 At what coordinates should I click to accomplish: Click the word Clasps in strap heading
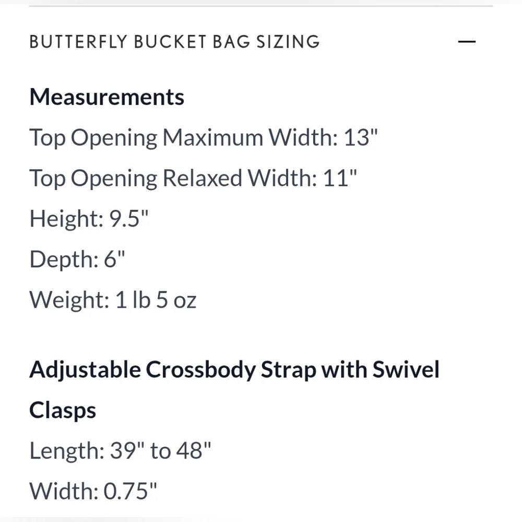(63, 410)
